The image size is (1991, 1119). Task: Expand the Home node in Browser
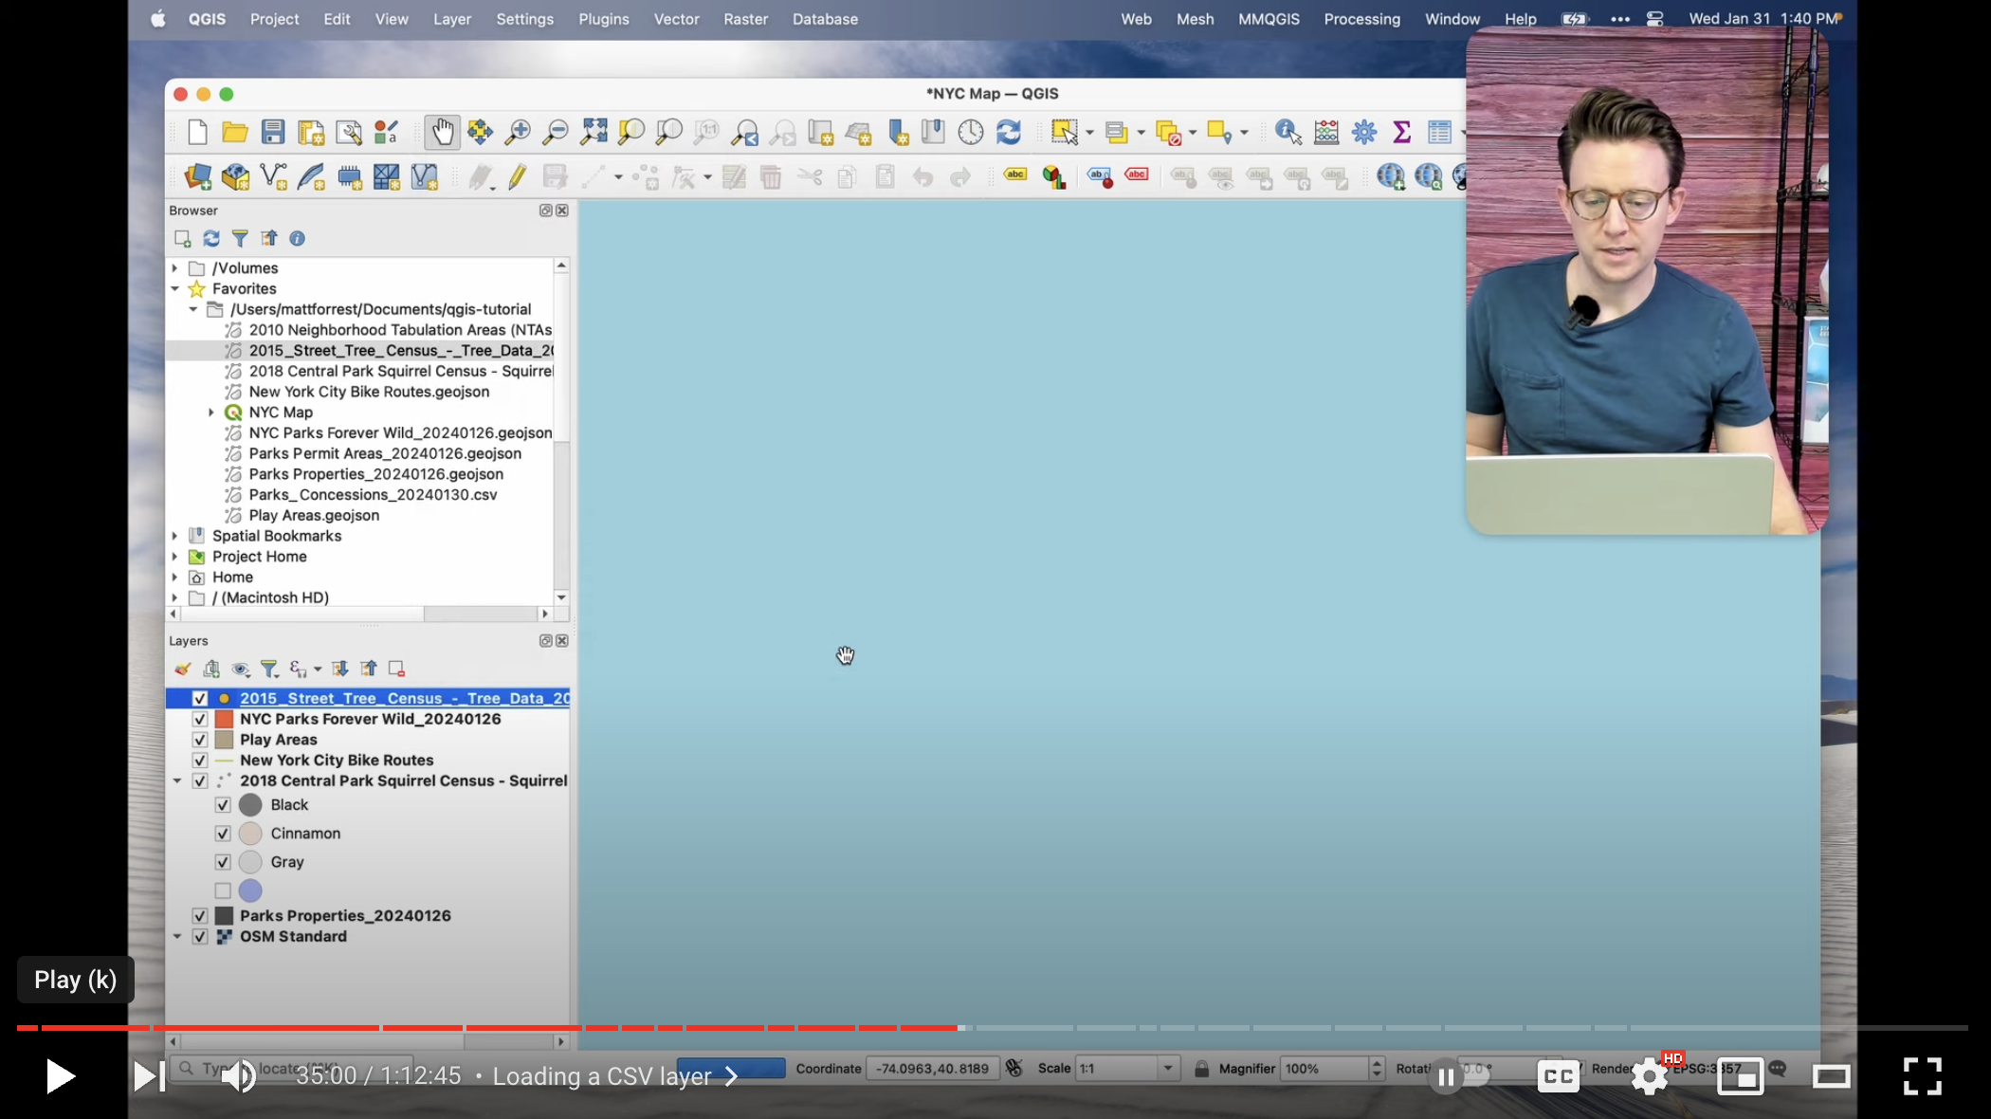pos(174,578)
